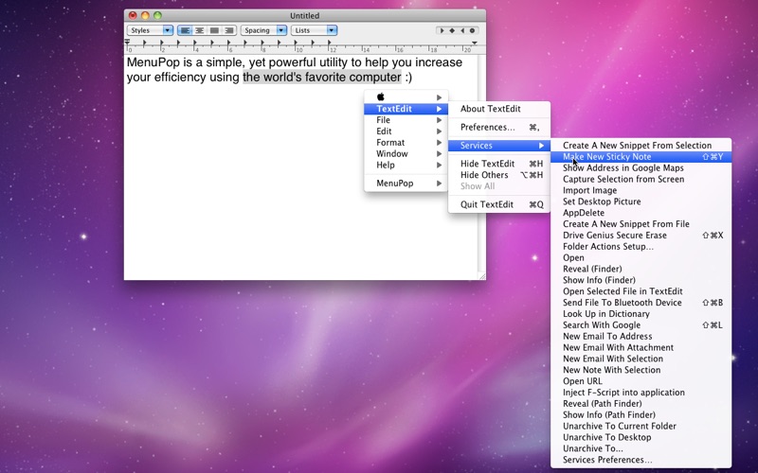The image size is (758, 473).
Task: Open the Styles dropdown
Action: coord(150,30)
